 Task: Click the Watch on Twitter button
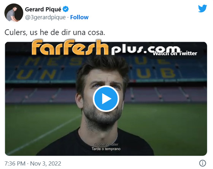point(175,53)
